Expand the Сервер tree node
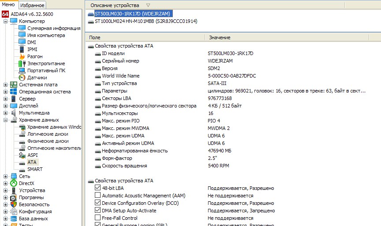Viewport: 381px width, 226px height. (x=5, y=99)
